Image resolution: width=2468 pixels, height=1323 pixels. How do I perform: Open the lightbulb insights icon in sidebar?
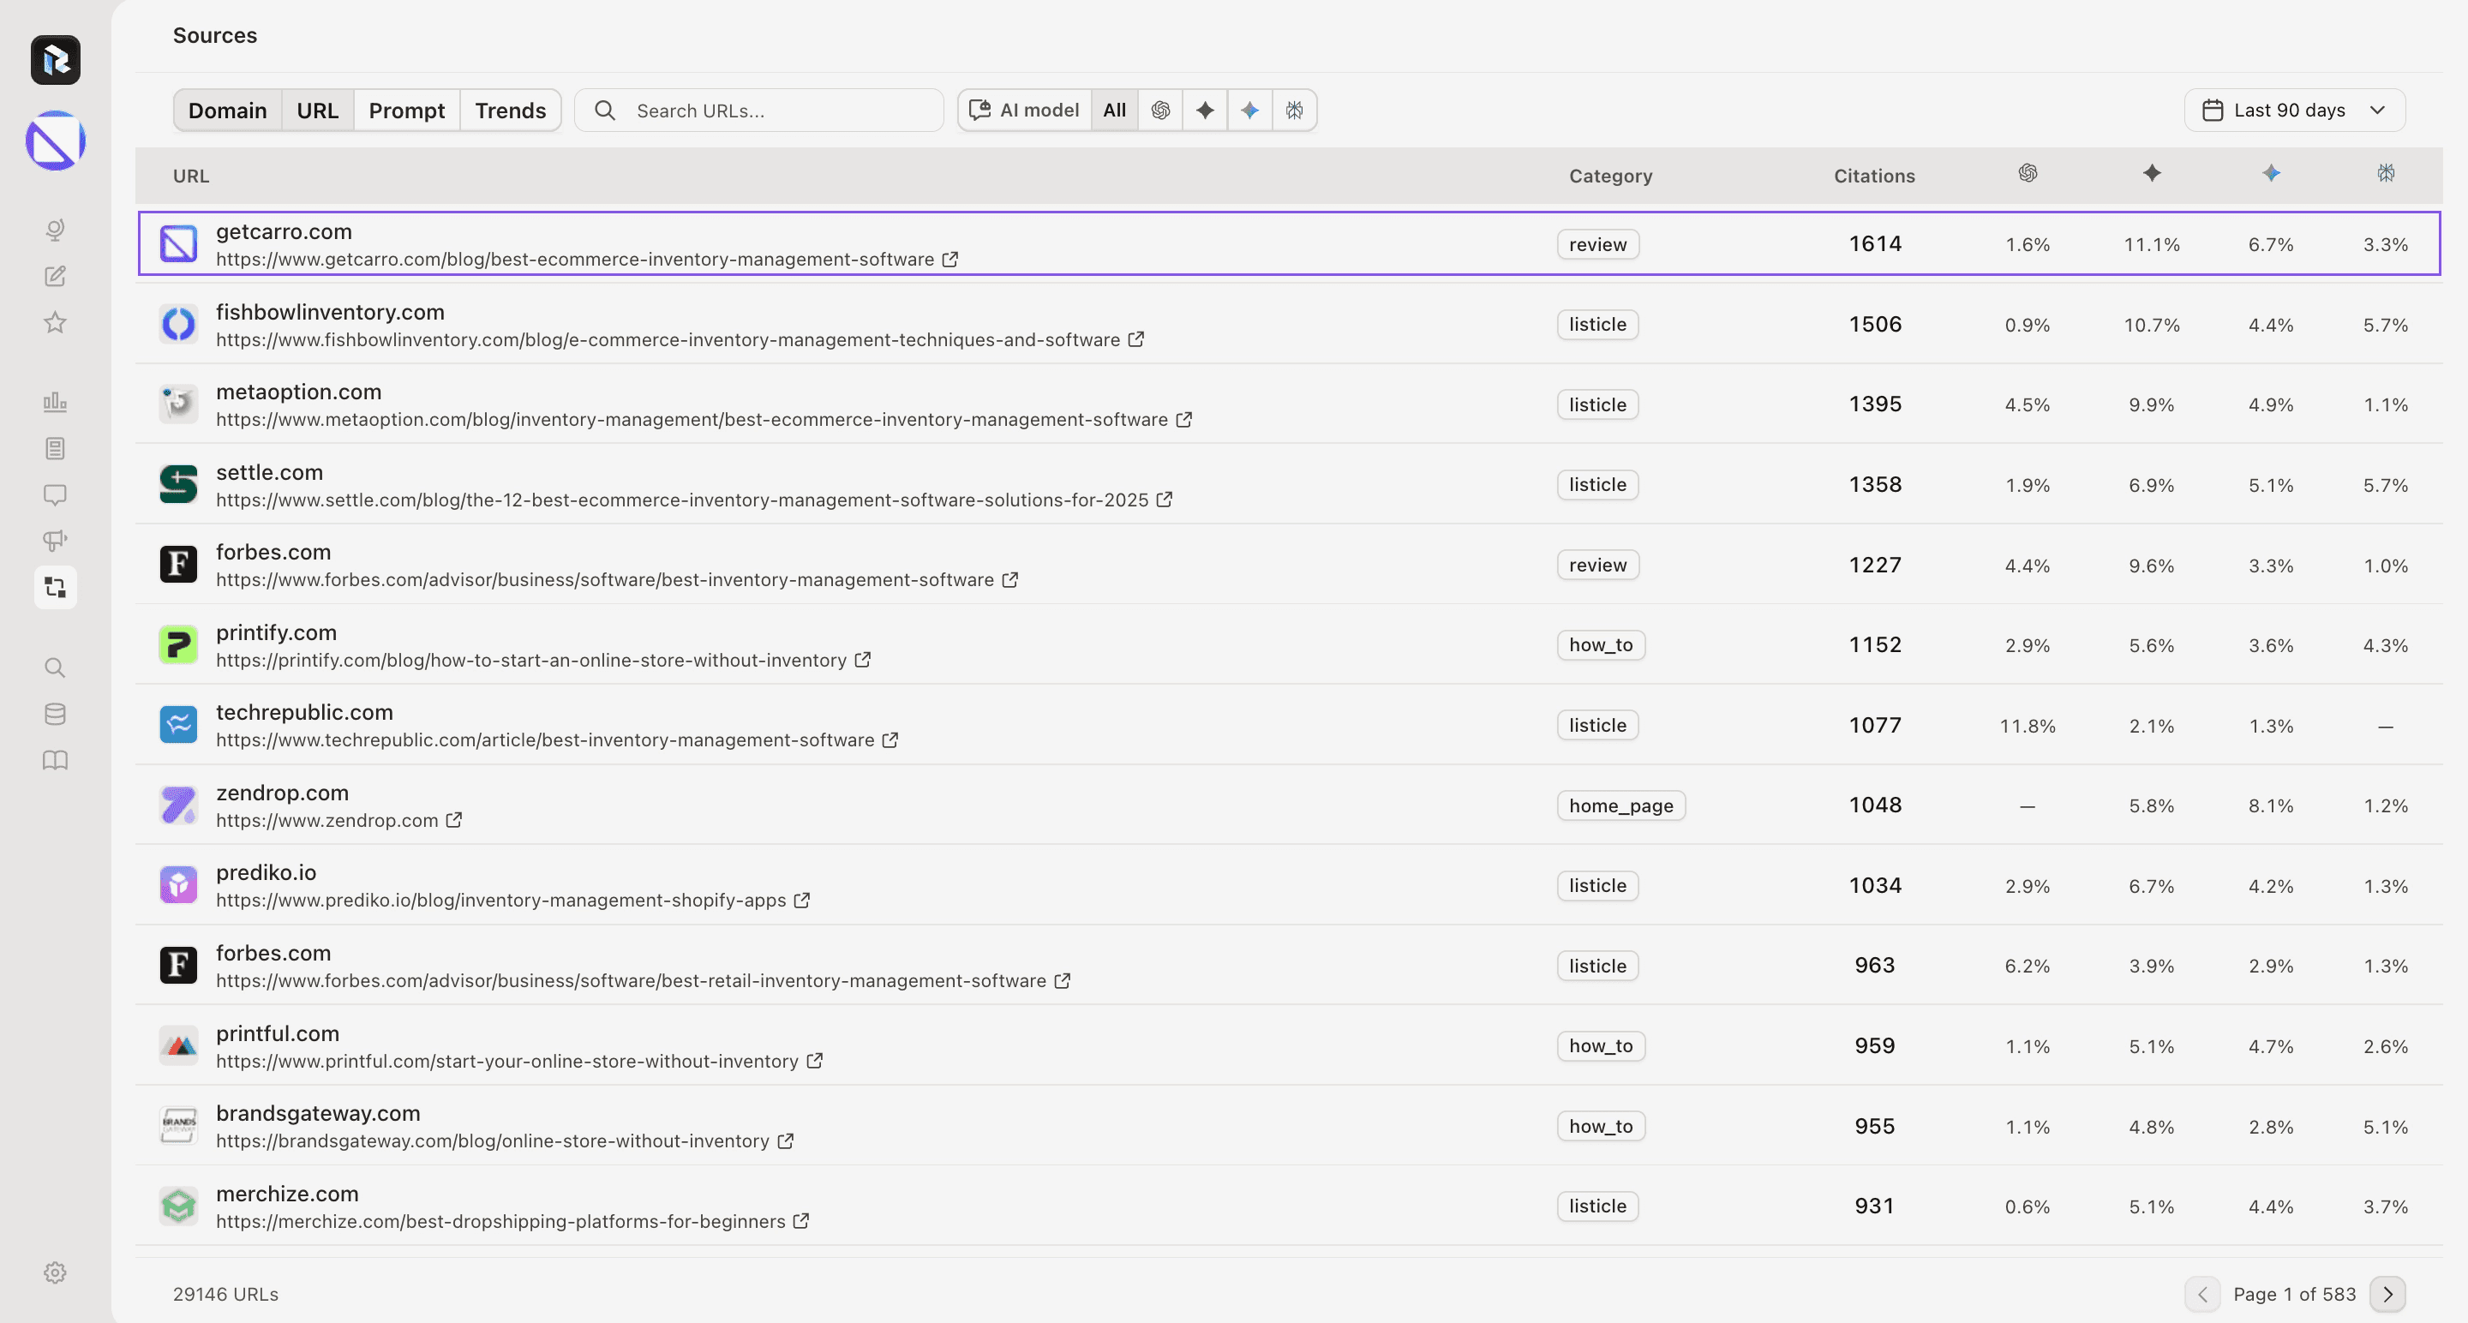point(56,230)
